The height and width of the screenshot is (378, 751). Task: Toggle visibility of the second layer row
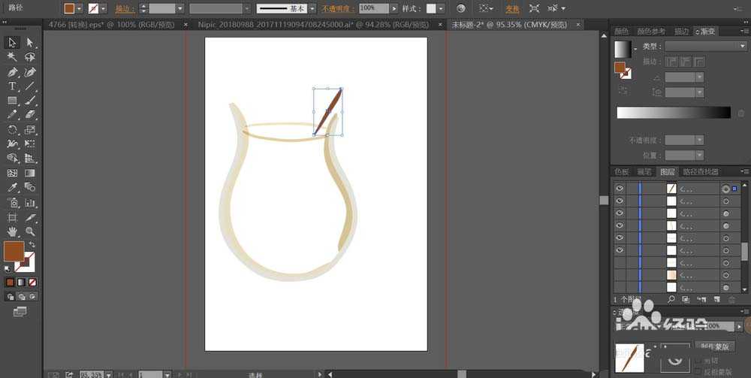[x=620, y=201]
